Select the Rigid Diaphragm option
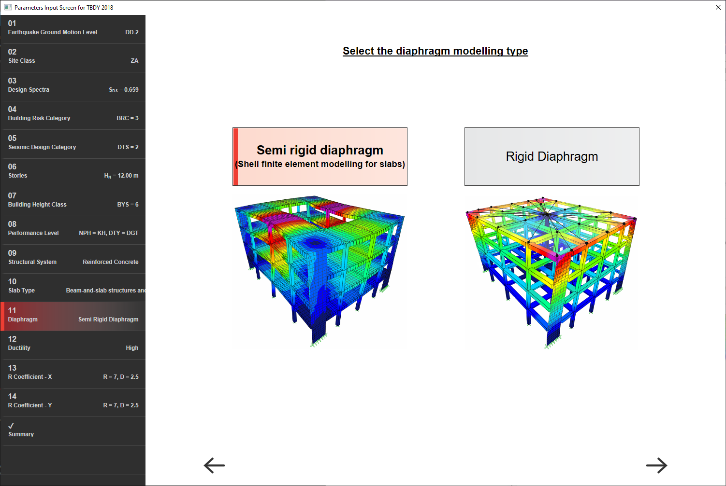Viewport: 726px width, 486px height. 552,156
